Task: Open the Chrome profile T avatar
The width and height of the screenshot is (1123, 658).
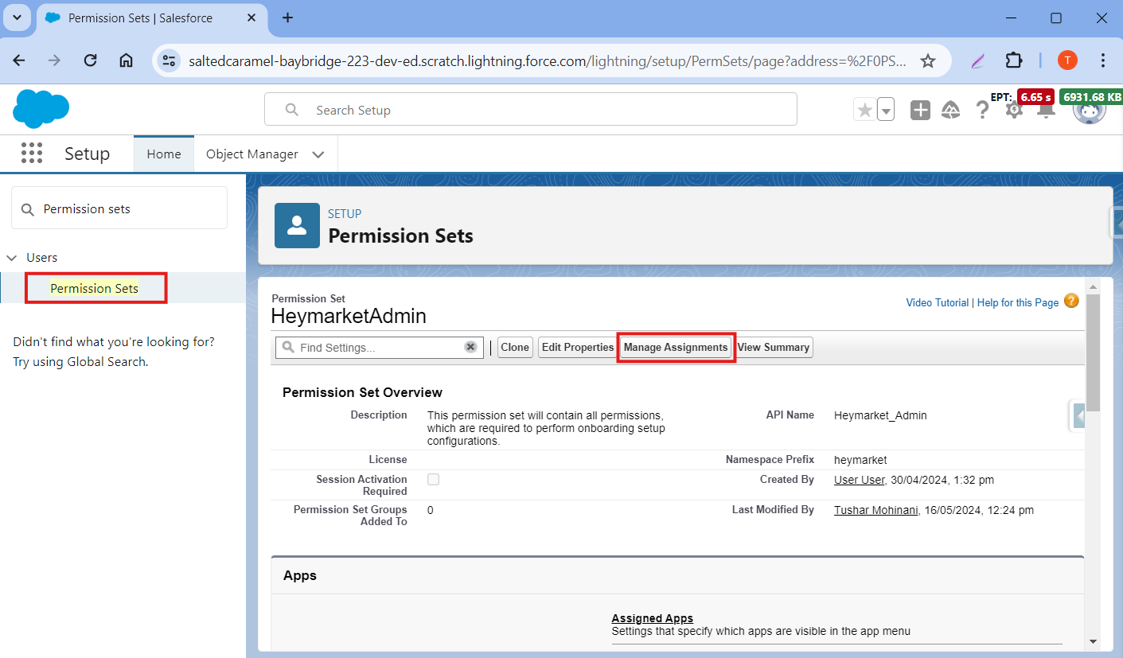Action: click(1067, 60)
